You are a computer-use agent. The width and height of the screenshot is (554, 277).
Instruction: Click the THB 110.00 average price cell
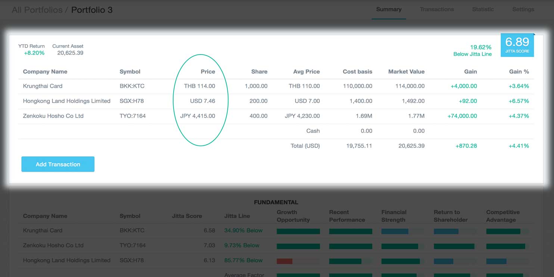tap(304, 86)
